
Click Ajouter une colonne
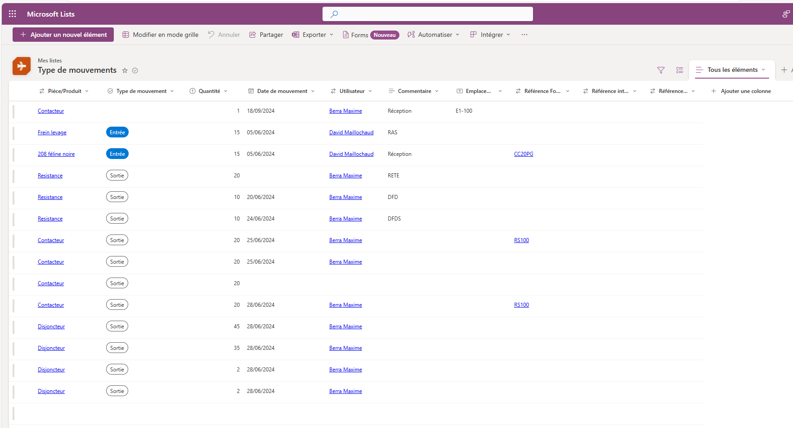tap(741, 91)
